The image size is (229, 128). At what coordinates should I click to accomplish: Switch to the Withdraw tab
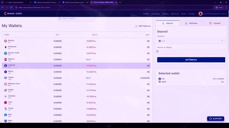click(x=191, y=23)
